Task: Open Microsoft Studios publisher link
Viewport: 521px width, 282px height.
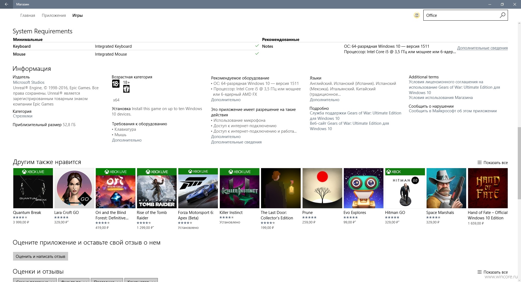Action: [29, 82]
